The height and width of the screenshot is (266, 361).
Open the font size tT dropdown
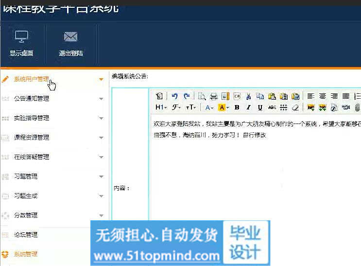191,107
